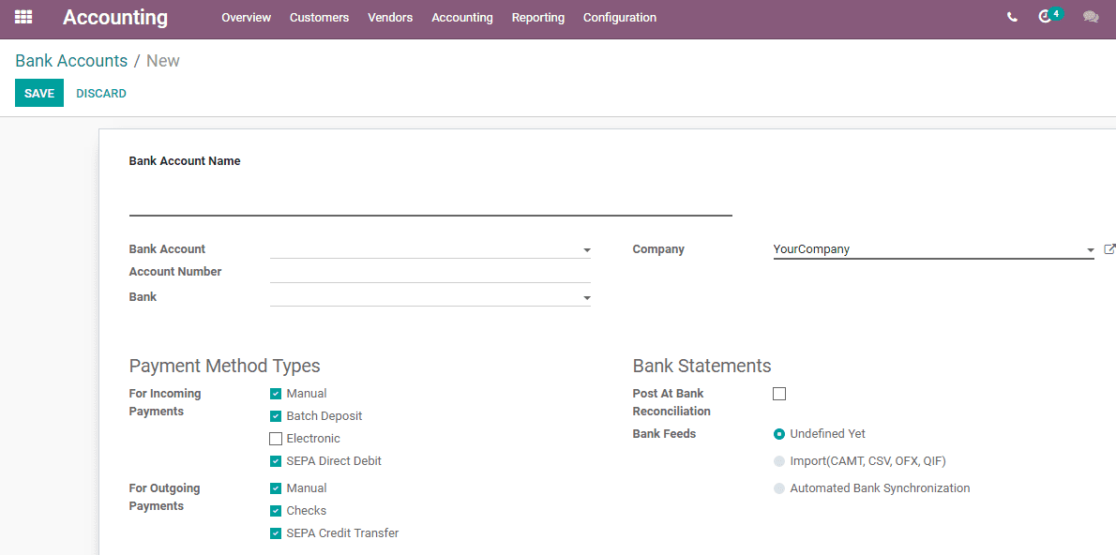Uncheck Manual for incoming payments
1116x555 pixels.
point(276,394)
